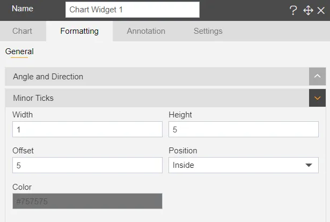330x222 pixels.
Task: Focus the Height input field
Action: click(x=243, y=129)
